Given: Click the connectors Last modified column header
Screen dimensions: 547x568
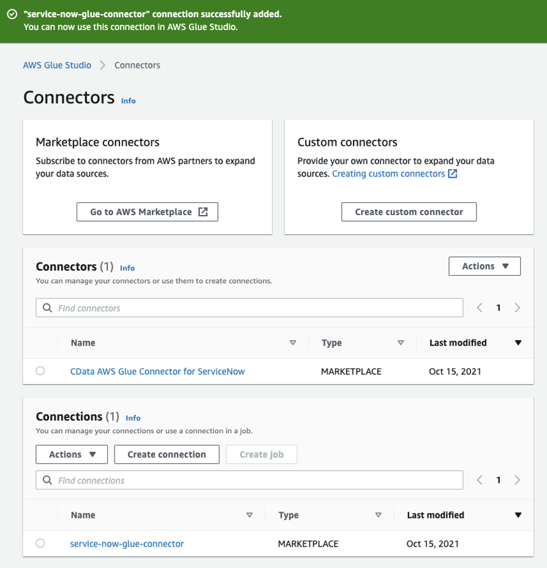Looking at the screenshot, I should coord(458,343).
